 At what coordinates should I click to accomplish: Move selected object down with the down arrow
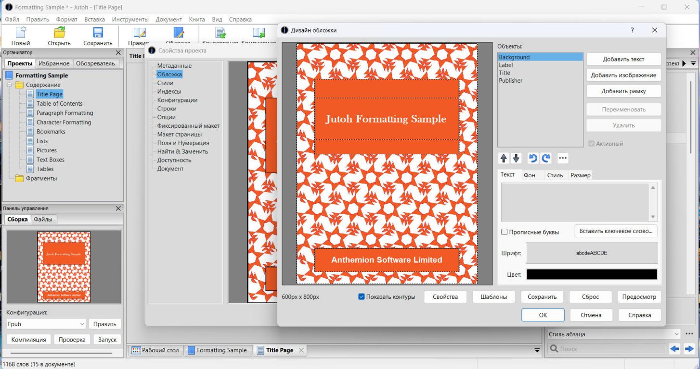click(516, 158)
